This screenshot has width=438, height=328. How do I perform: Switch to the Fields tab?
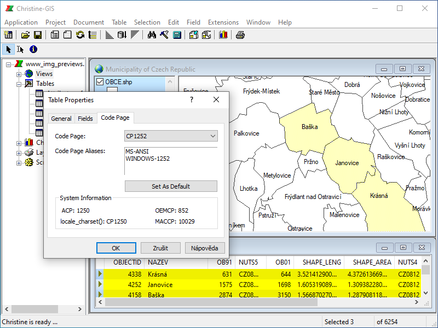tap(85, 119)
